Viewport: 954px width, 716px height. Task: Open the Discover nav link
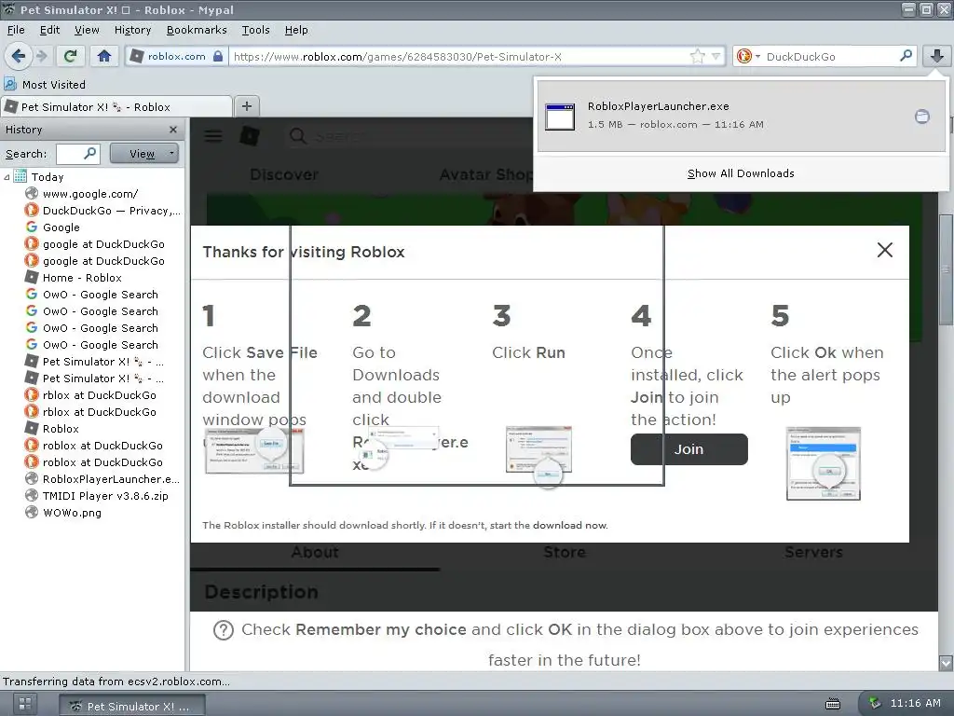[284, 174]
